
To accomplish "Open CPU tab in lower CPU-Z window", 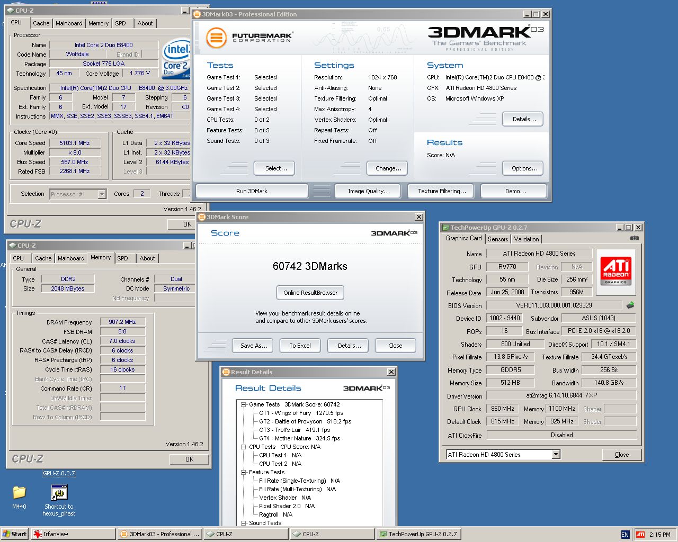I will point(19,258).
